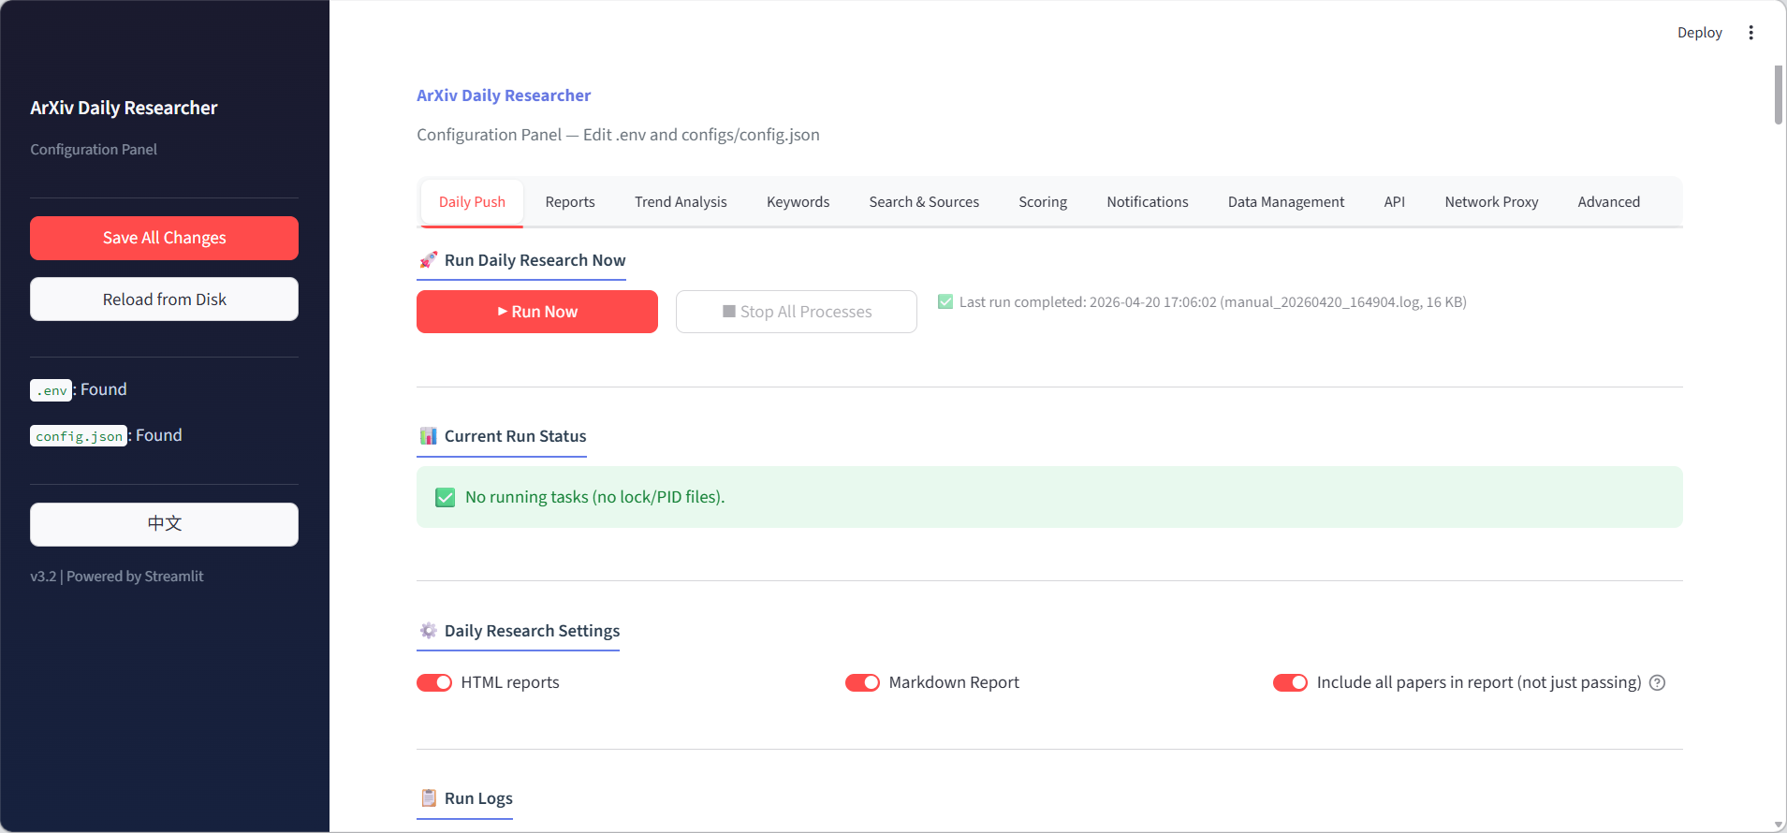Toggle the Markdown Report switch

tap(862, 682)
